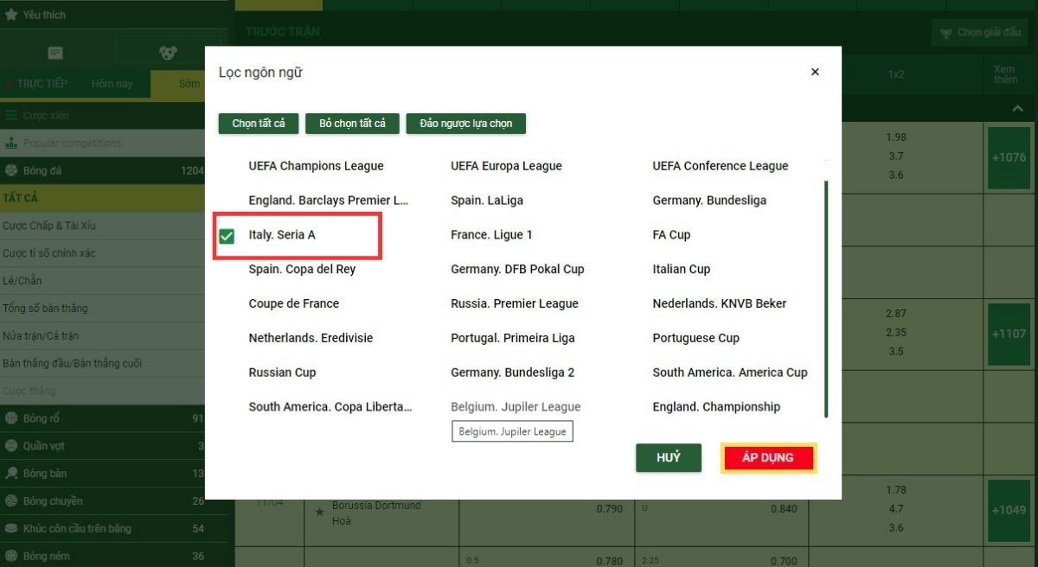This screenshot has width=1038, height=567.
Task: Click the Yêu thích star icon
Action: pyautogui.click(x=11, y=15)
